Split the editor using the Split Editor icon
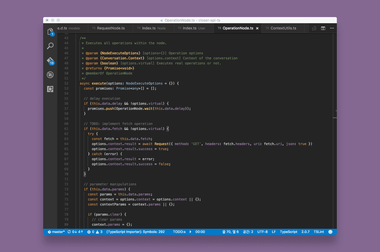This screenshot has height=252, width=380. [323, 28]
